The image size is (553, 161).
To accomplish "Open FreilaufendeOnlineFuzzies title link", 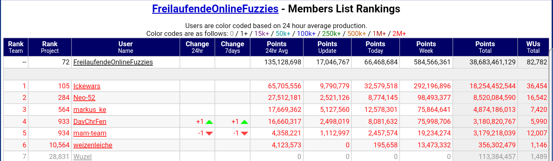I will point(215,9).
